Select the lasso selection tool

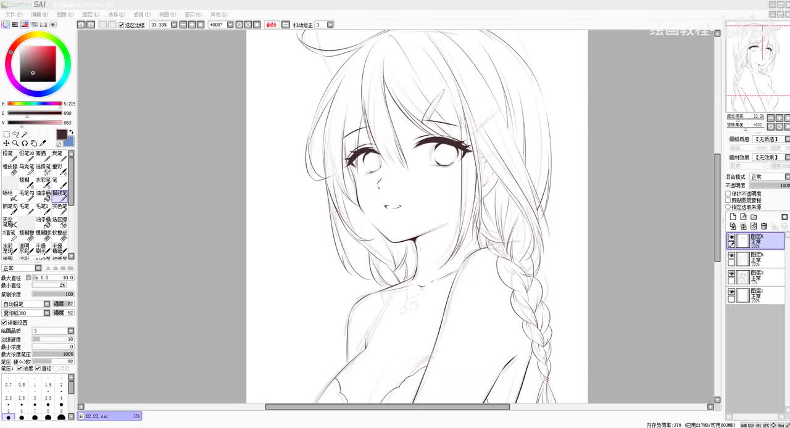[15, 134]
